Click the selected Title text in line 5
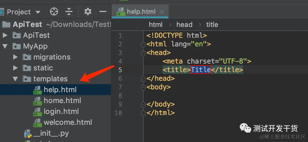Viewport: 308px width, 142px height. [x=201, y=70]
